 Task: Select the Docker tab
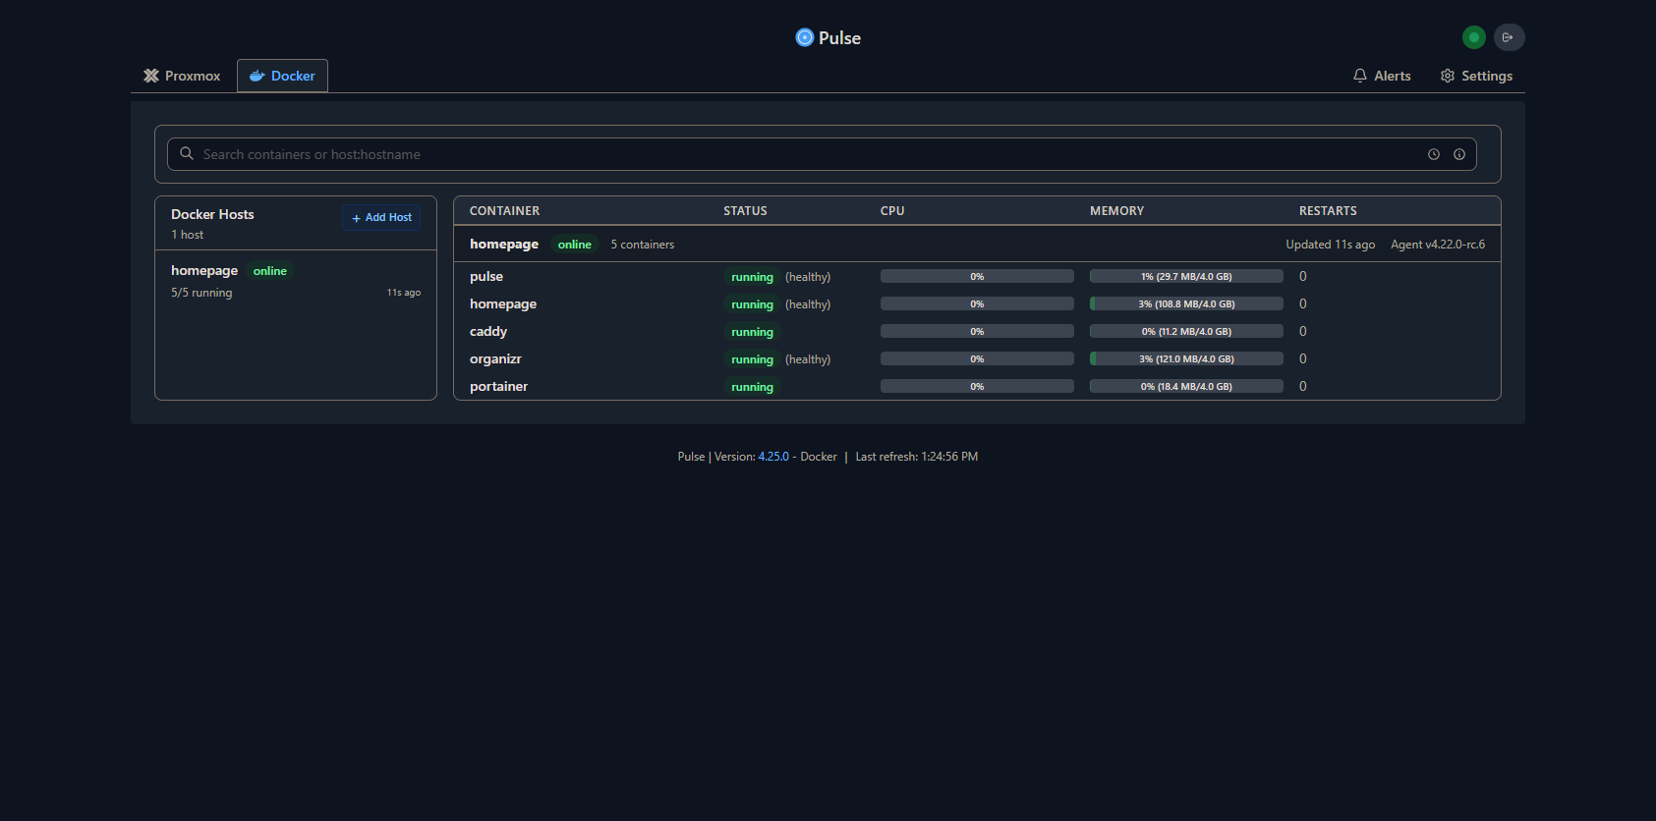282,76
